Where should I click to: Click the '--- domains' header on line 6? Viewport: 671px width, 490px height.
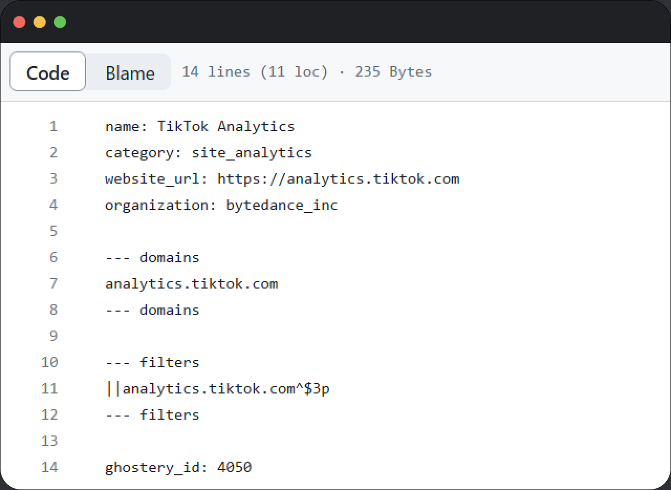pos(152,257)
